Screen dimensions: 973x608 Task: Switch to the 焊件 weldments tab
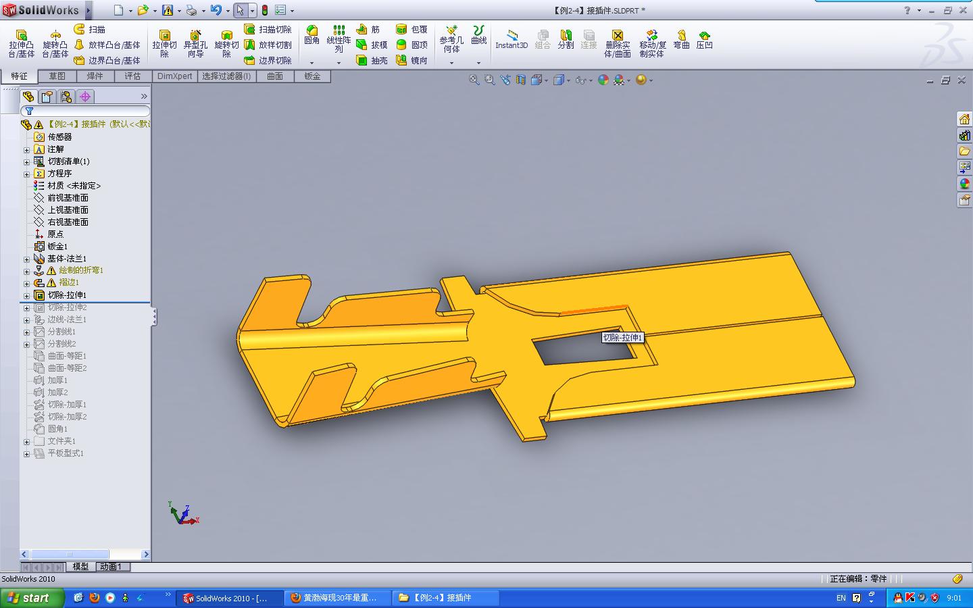click(95, 76)
